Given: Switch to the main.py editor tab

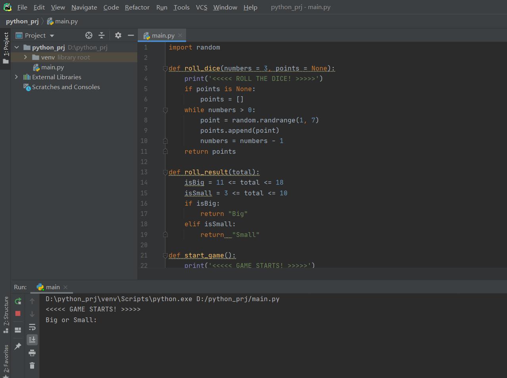Looking at the screenshot, I should (x=163, y=35).
